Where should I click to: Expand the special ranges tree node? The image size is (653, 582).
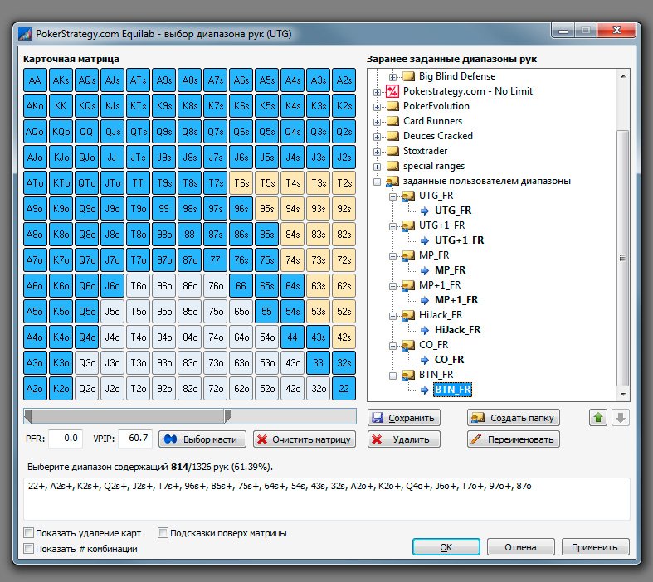377,167
